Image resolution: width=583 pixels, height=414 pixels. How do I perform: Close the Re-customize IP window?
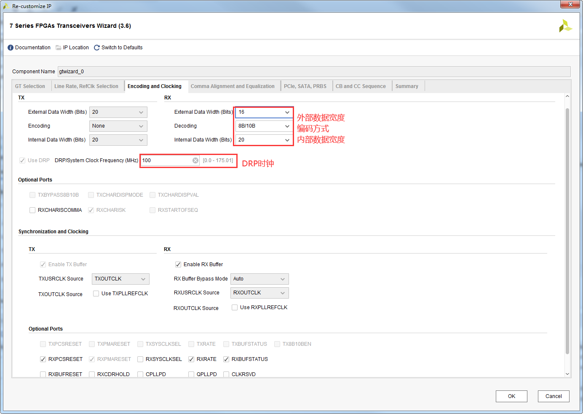[x=570, y=4]
